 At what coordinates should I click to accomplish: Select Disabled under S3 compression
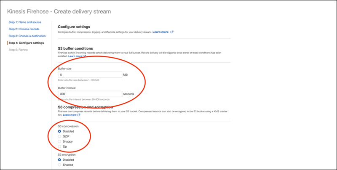59,131
